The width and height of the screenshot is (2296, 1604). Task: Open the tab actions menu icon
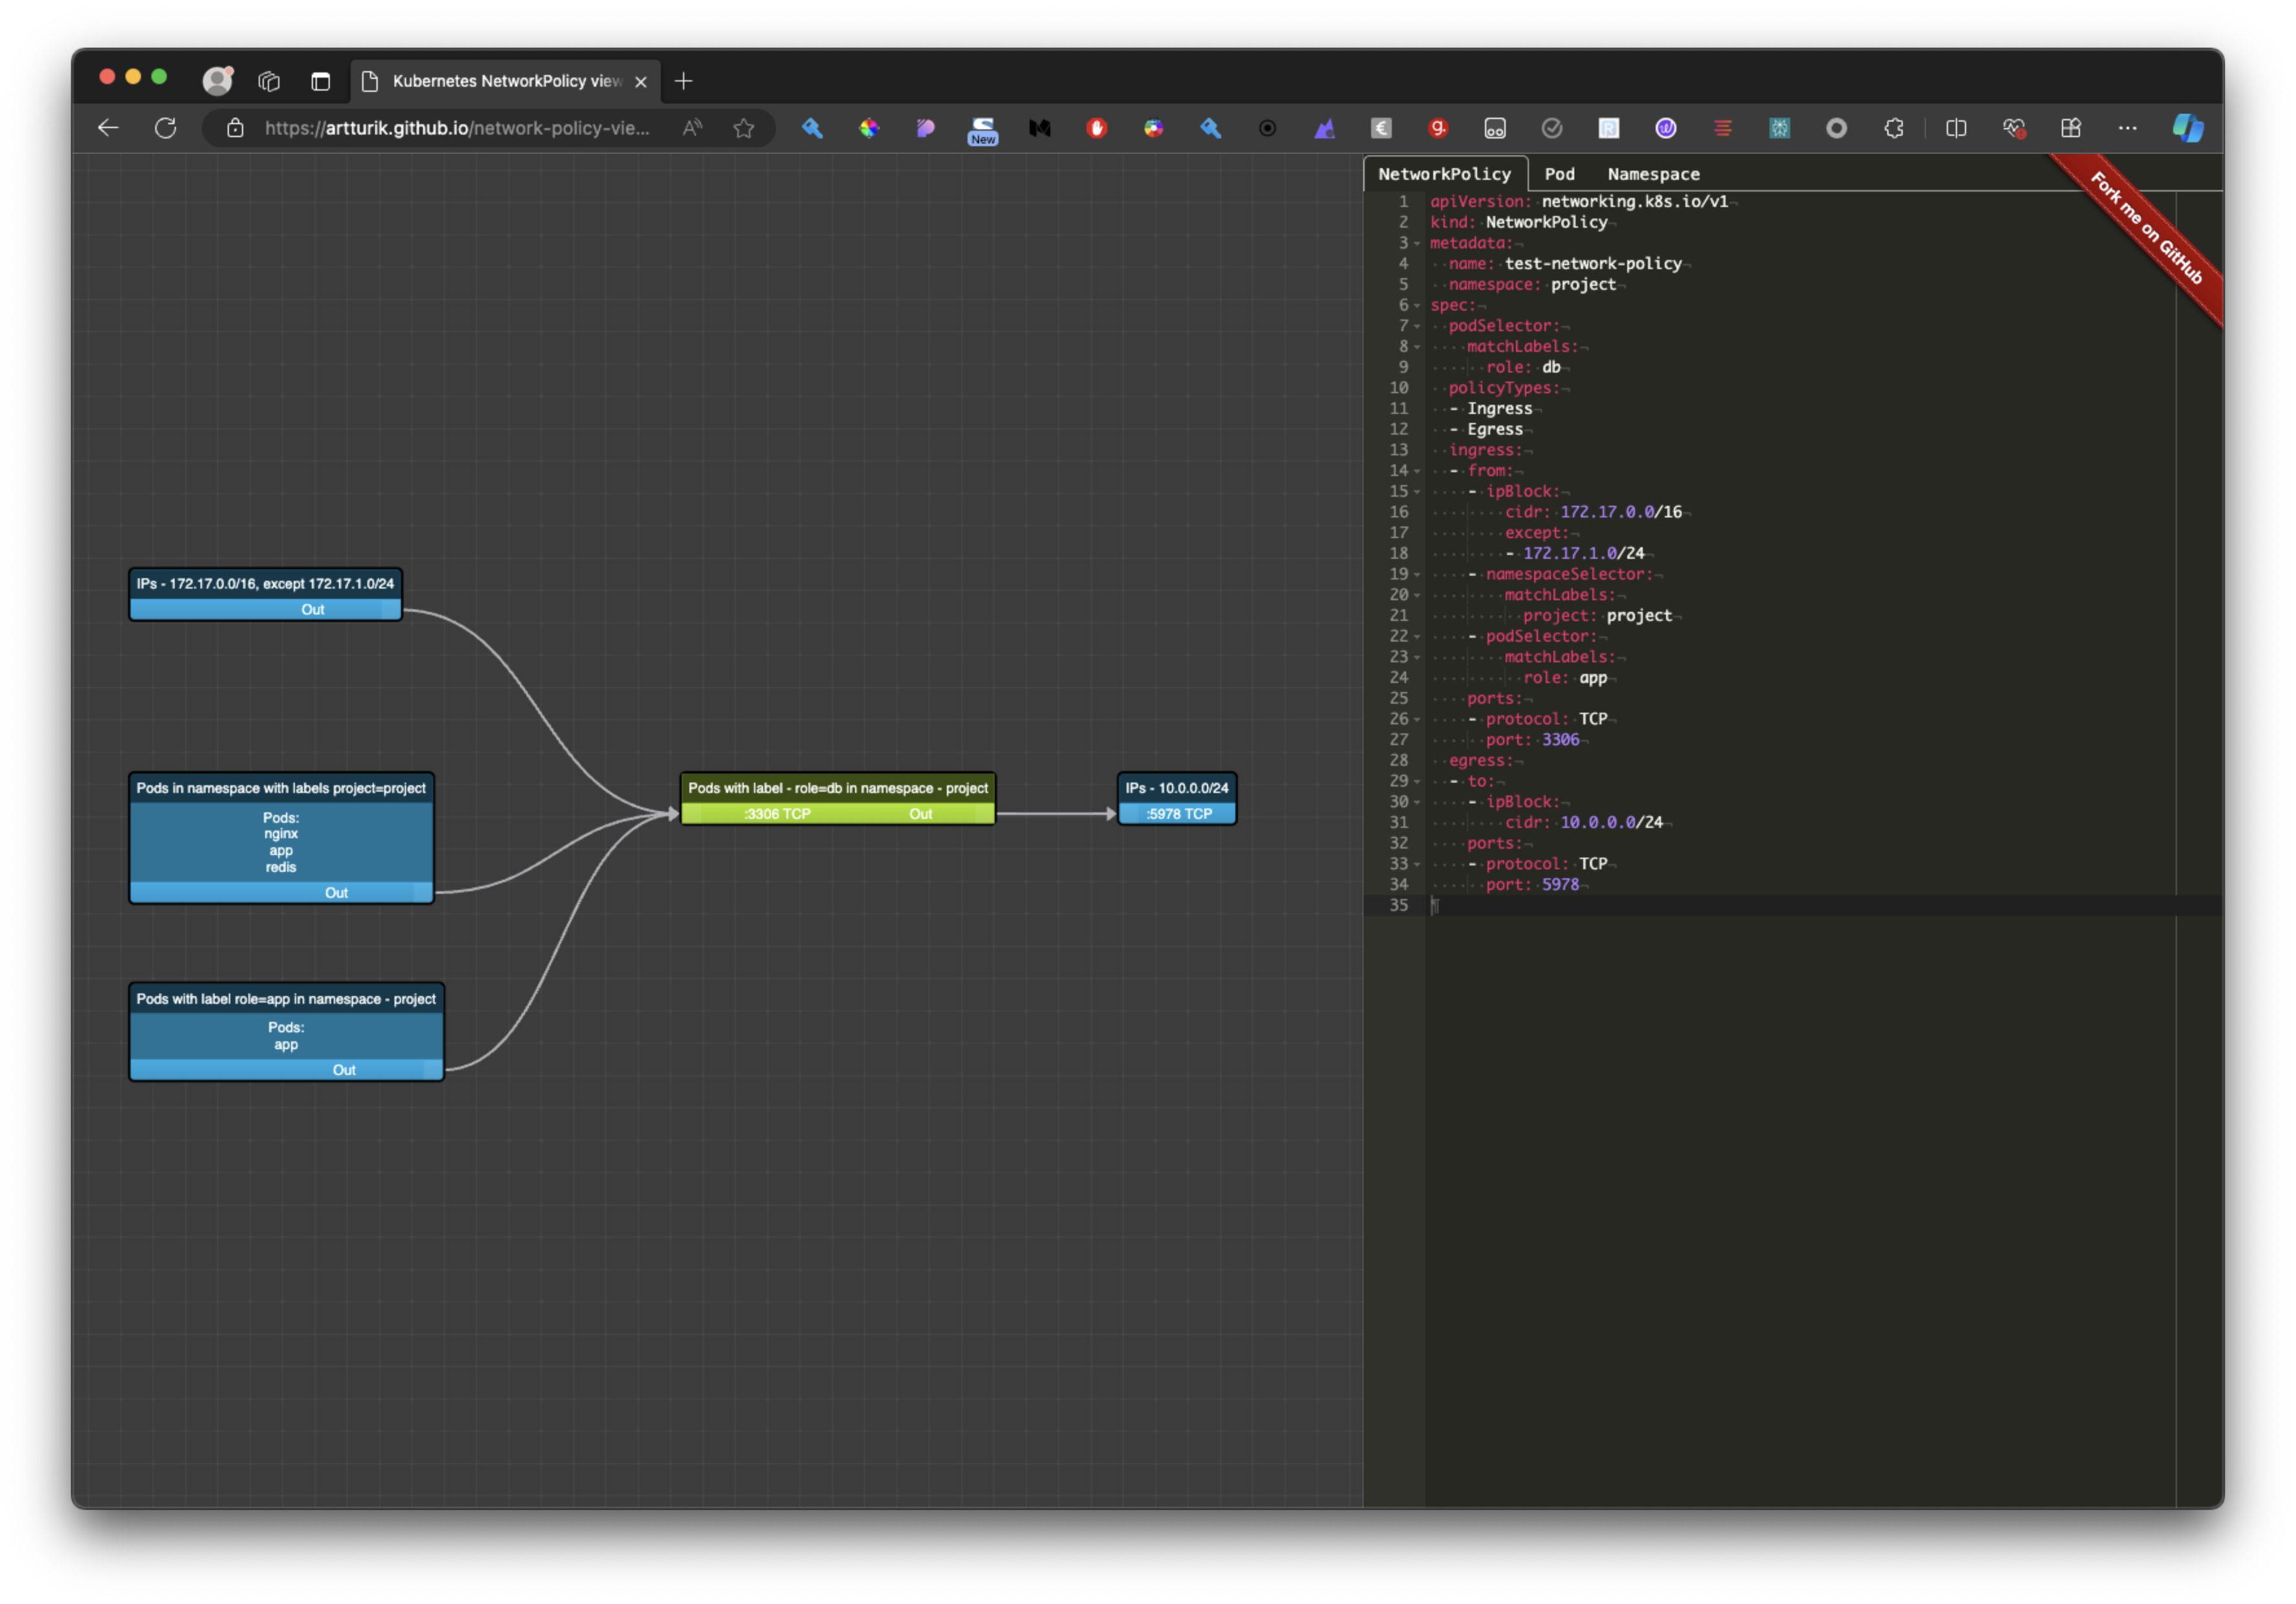[x=320, y=81]
